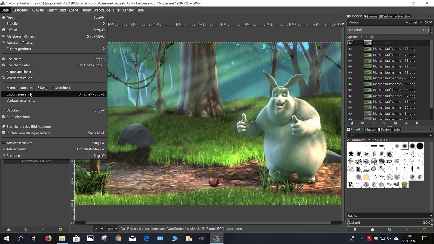Create a new brush

pos(372,229)
